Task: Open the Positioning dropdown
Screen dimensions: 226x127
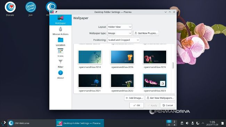Action: (x=123, y=40)
